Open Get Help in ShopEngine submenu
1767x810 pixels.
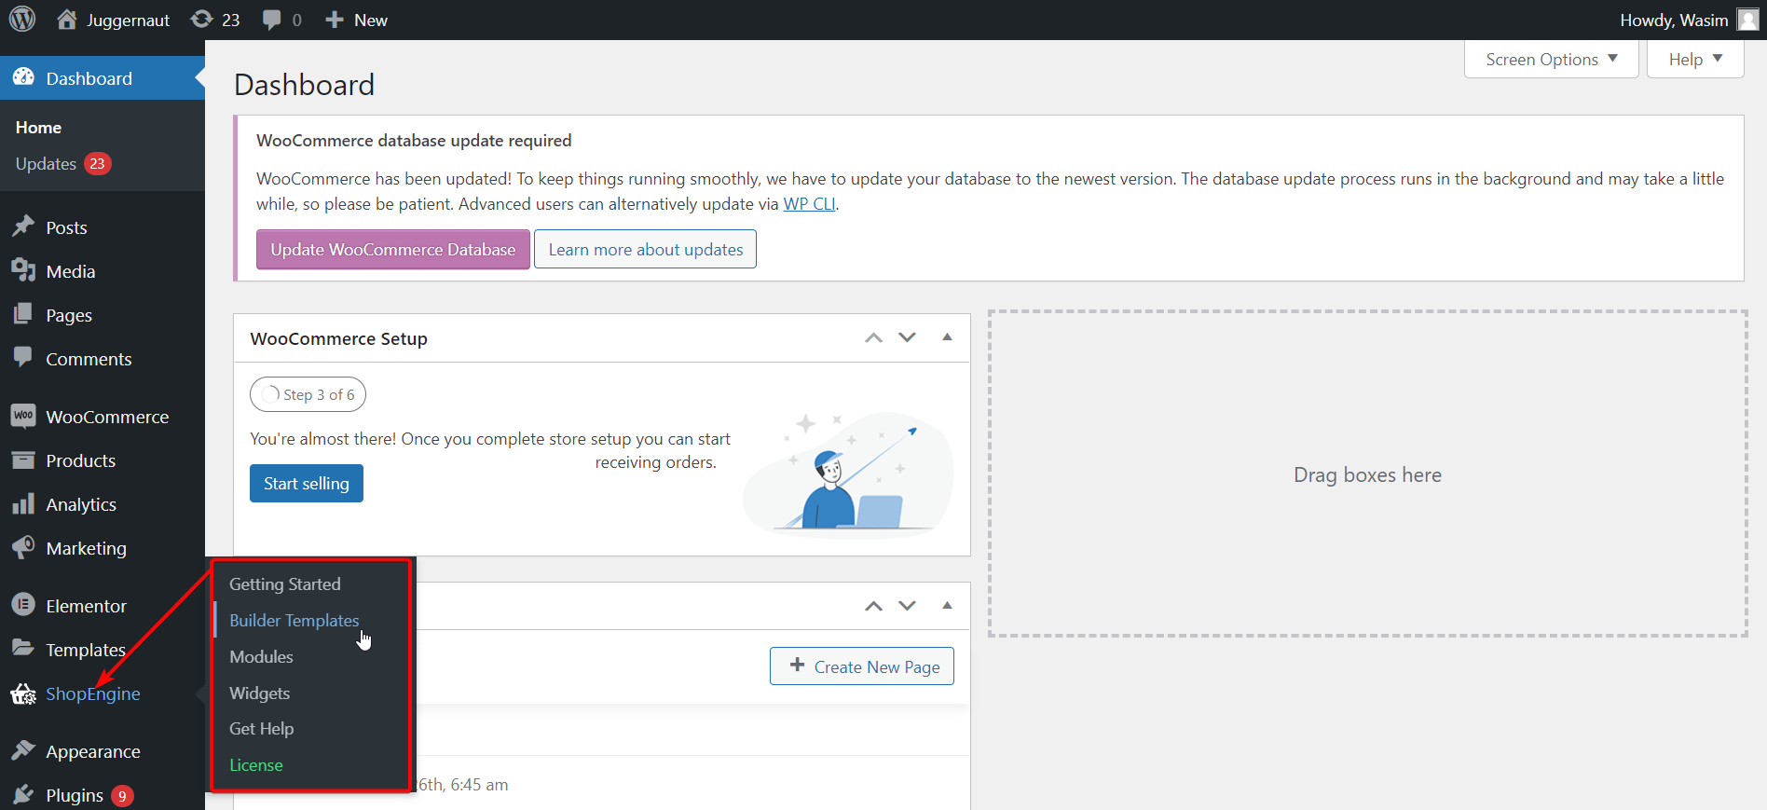(262, 728)
